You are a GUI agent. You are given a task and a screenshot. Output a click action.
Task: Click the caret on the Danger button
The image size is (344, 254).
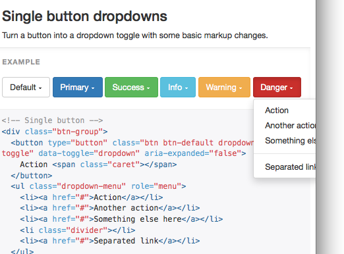[x=291, y=88]
